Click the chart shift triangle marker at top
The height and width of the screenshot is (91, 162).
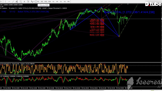(x=128, y=4)
